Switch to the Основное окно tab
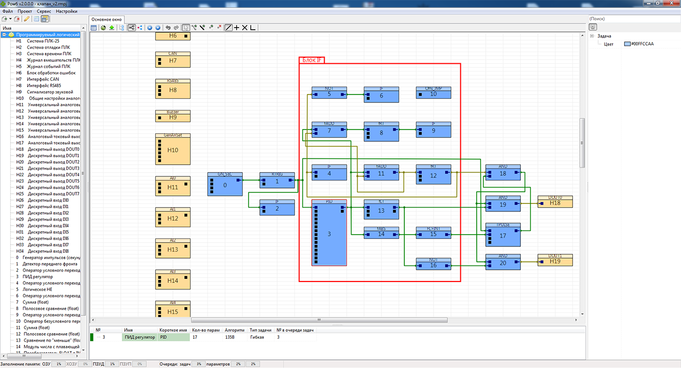Screen dimensions: 681x368 pyautogui.click(x=107, y=19)
